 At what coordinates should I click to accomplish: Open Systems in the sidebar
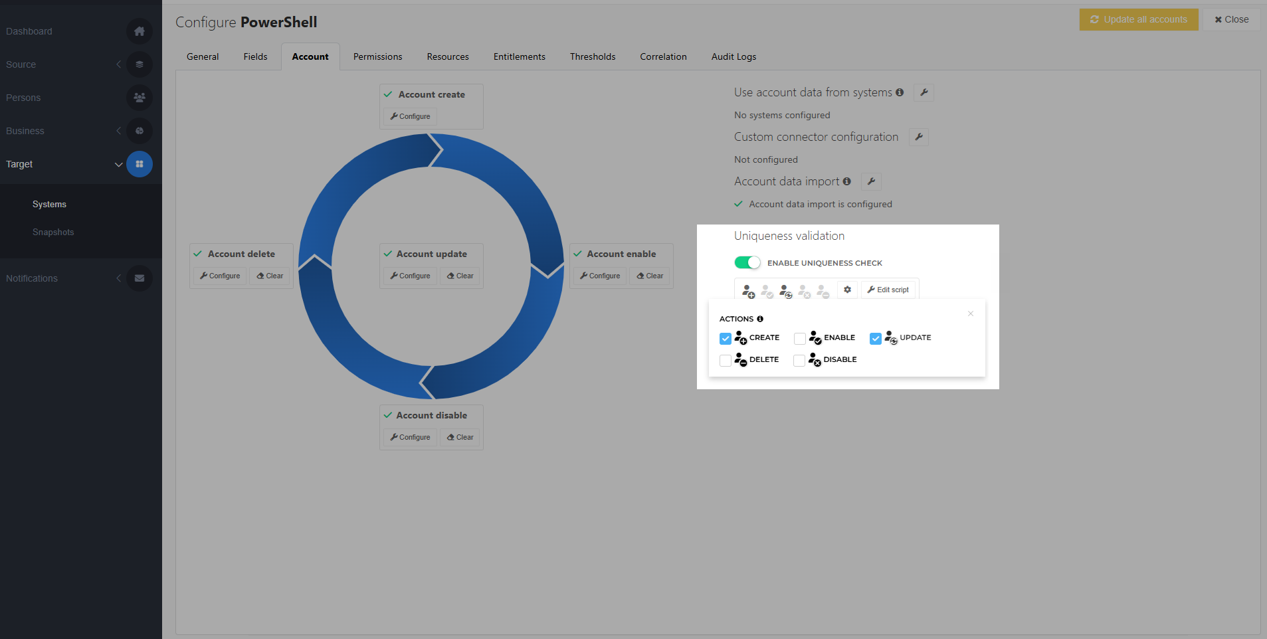[49, 204]
